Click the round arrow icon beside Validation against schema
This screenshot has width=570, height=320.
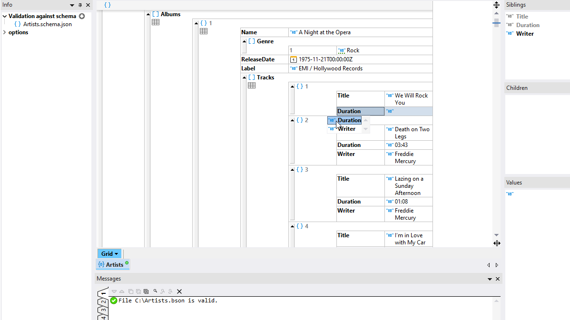click(x=82, y=16)
